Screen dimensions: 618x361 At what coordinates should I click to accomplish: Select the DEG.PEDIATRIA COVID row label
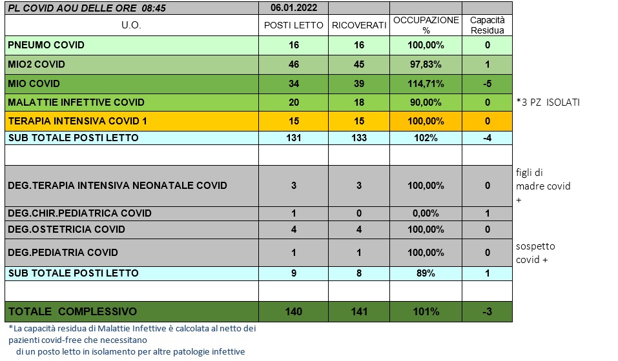coord(63,252)
